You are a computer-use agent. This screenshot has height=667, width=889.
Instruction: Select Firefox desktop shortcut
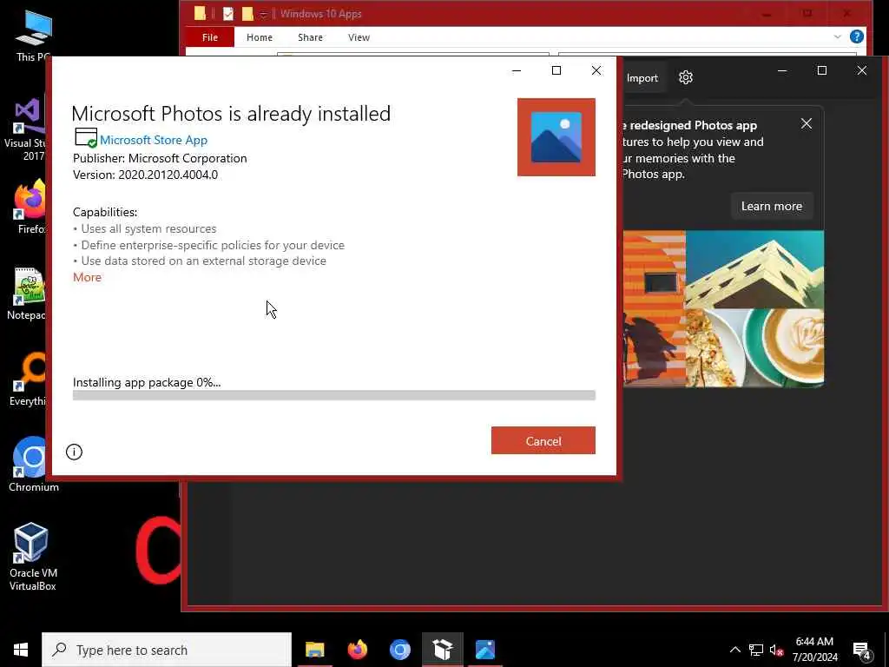[x=30, y=207]
